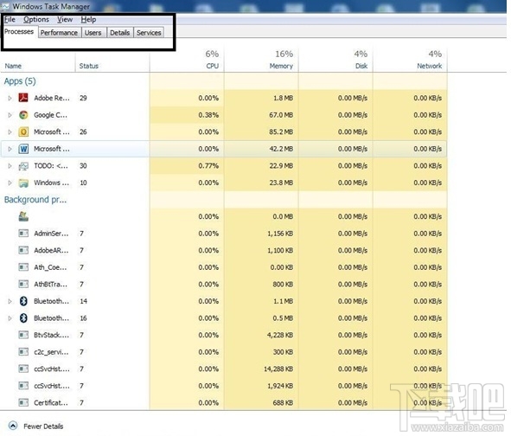Click the Windows Explorer folder icon

point(23,183)
